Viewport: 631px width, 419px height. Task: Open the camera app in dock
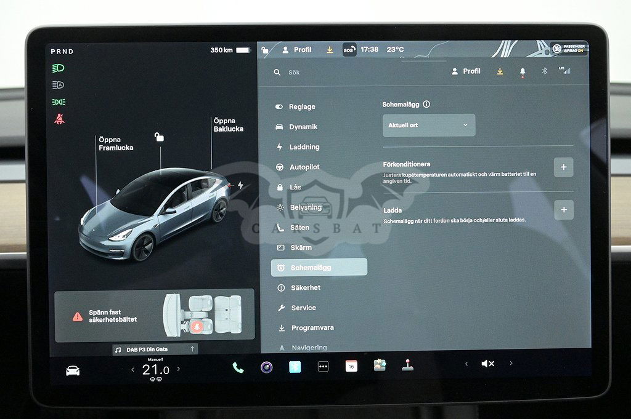pos(266,367)
